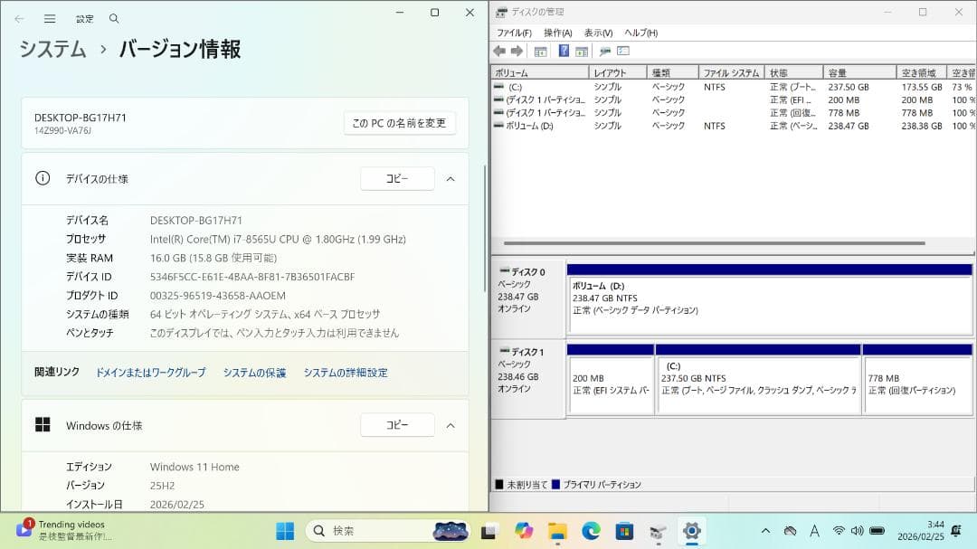
Task: Open the 操作(A) menu
Action: [x=557, y=33]
